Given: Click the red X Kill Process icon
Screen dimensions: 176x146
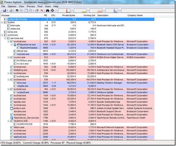Looking at the screenshot, I should coord(42,11).
